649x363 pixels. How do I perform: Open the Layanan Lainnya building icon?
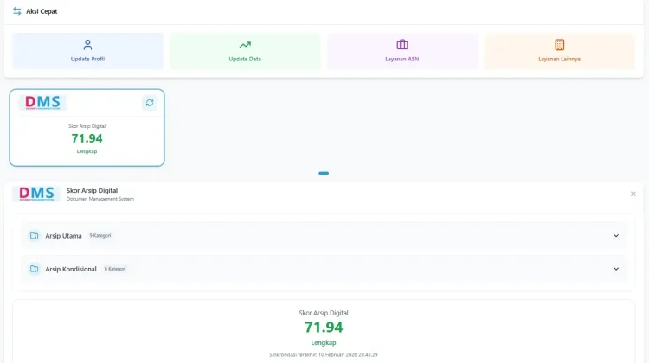tap(560, 45)
